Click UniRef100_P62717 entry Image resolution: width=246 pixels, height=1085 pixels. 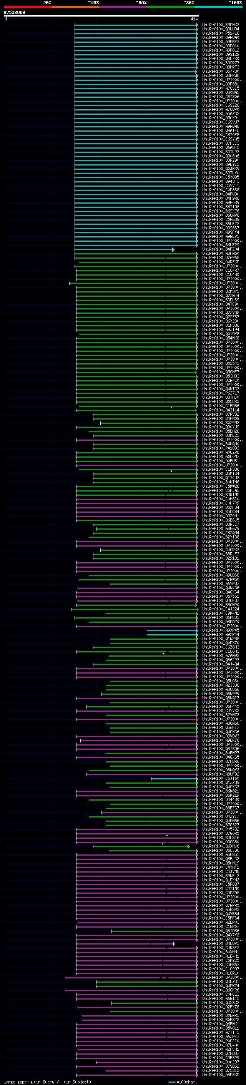pos(221,393)
